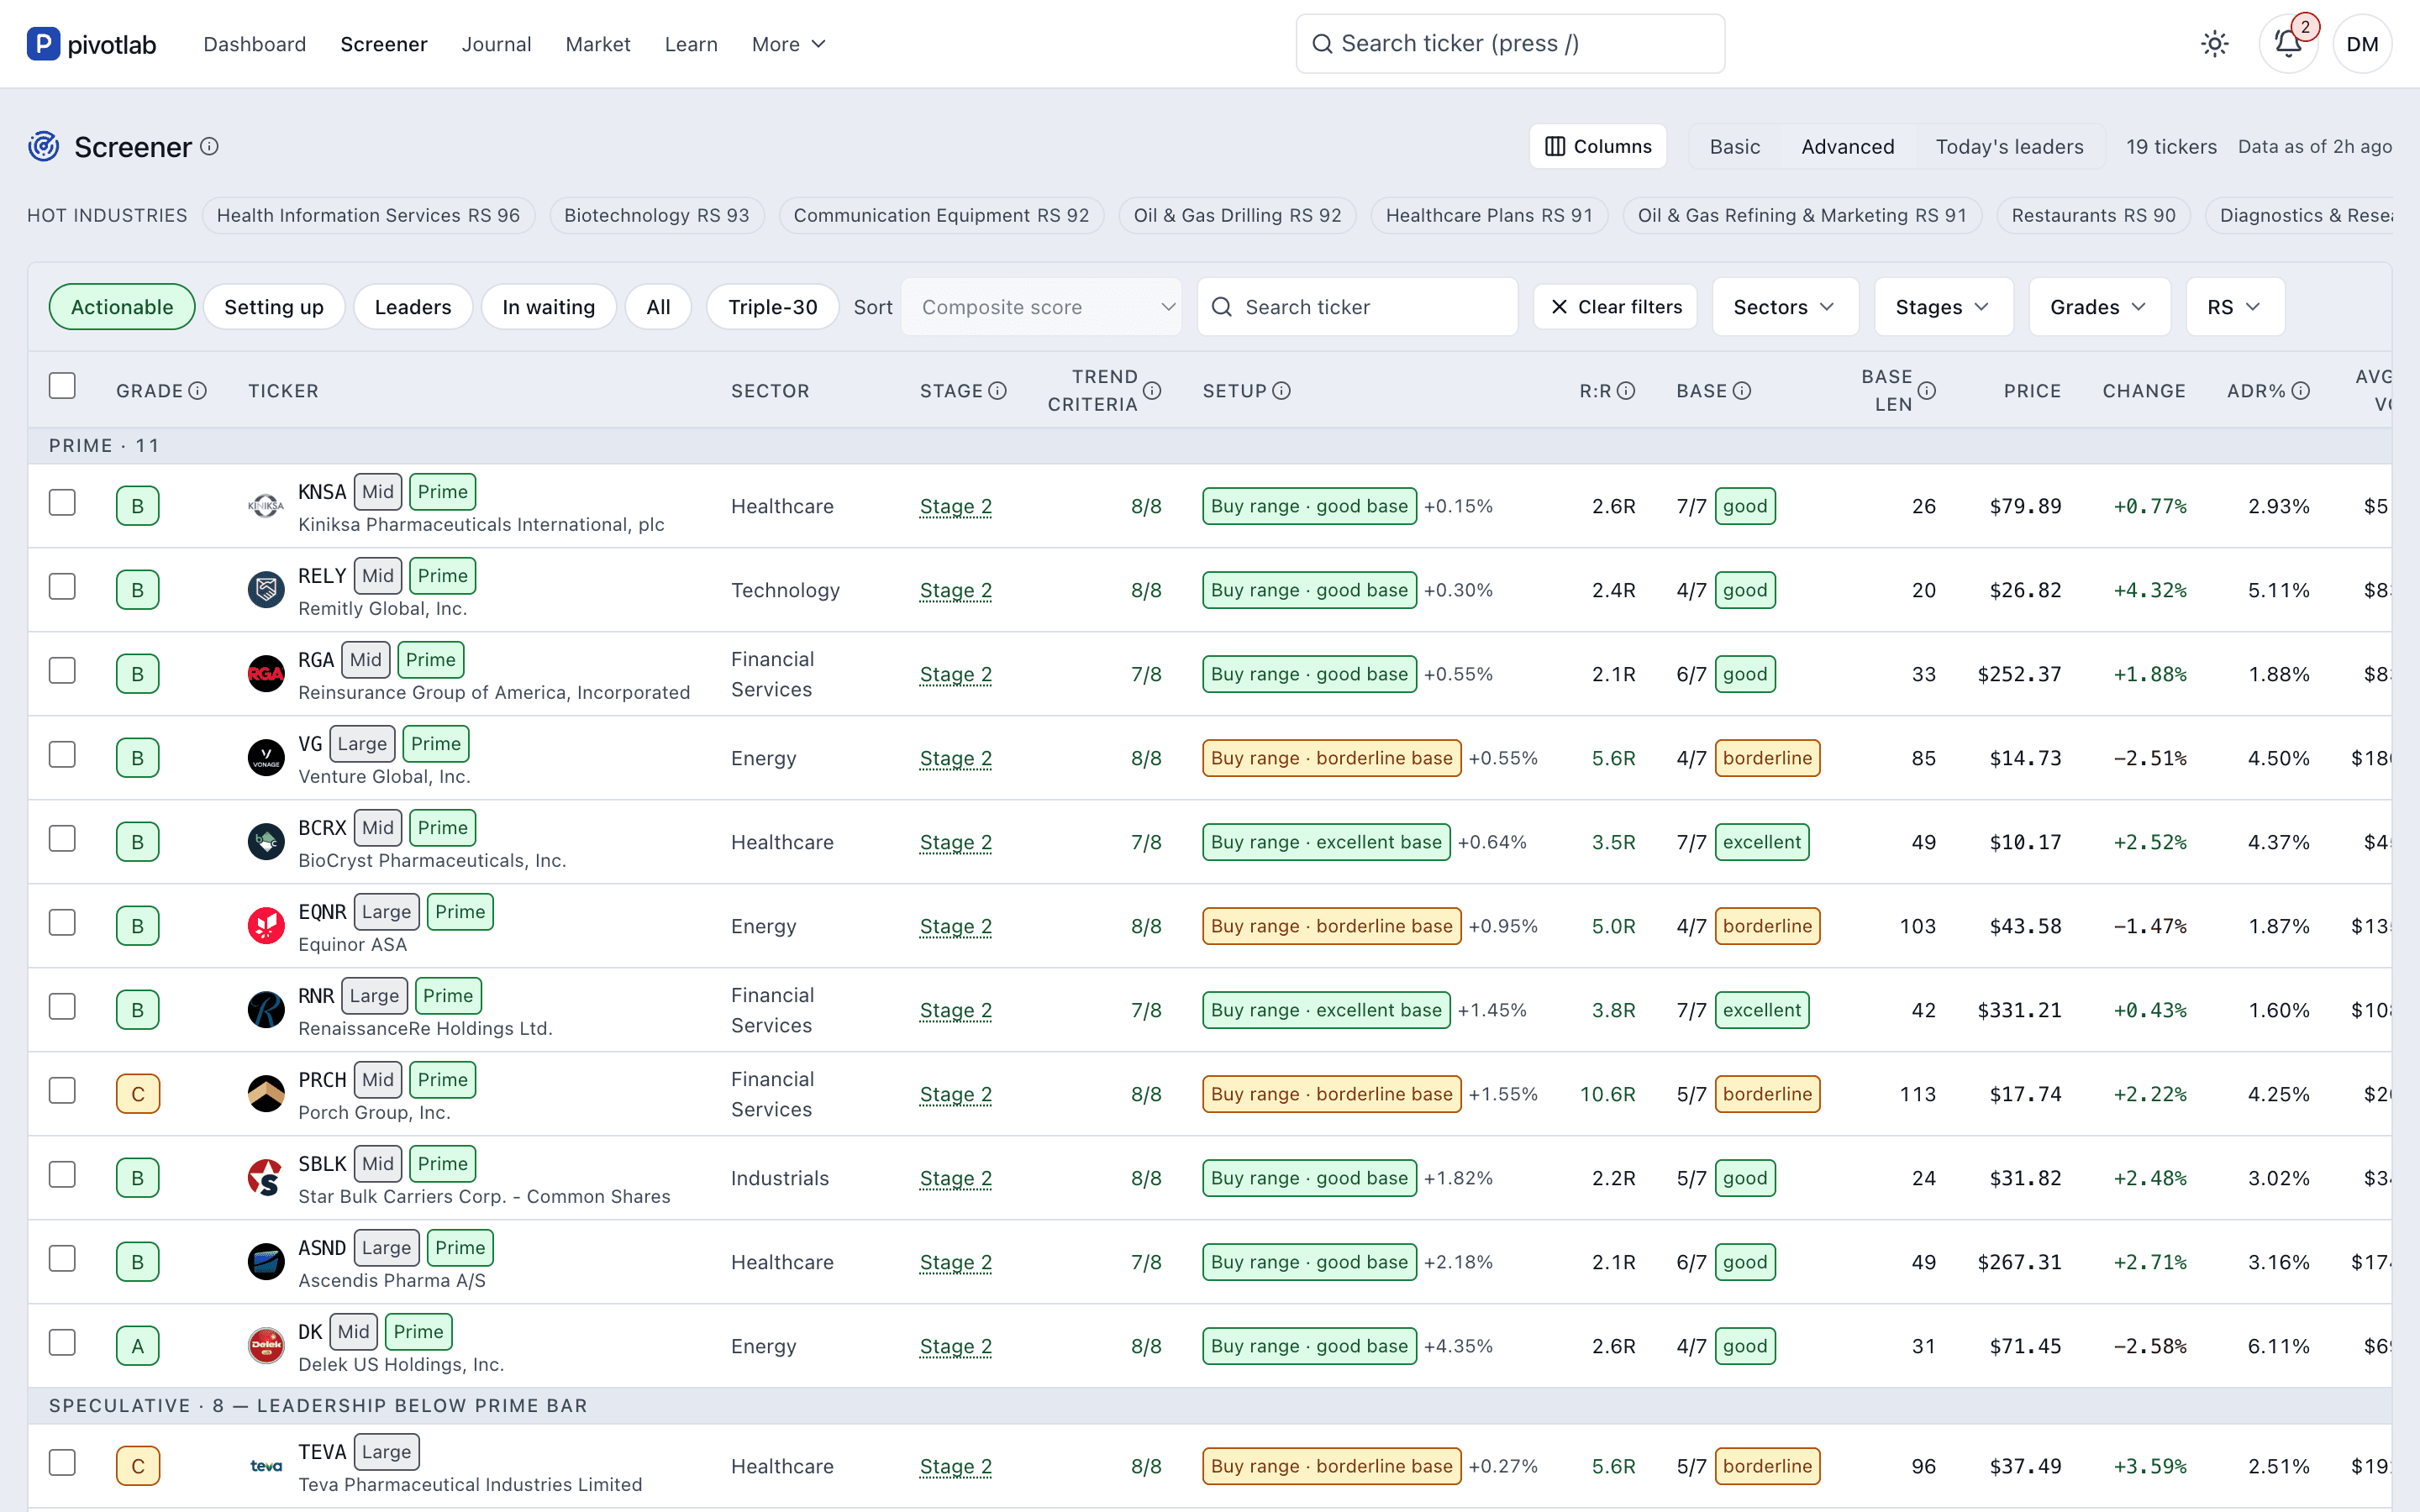Open the notifications bell

point(2288,44)
